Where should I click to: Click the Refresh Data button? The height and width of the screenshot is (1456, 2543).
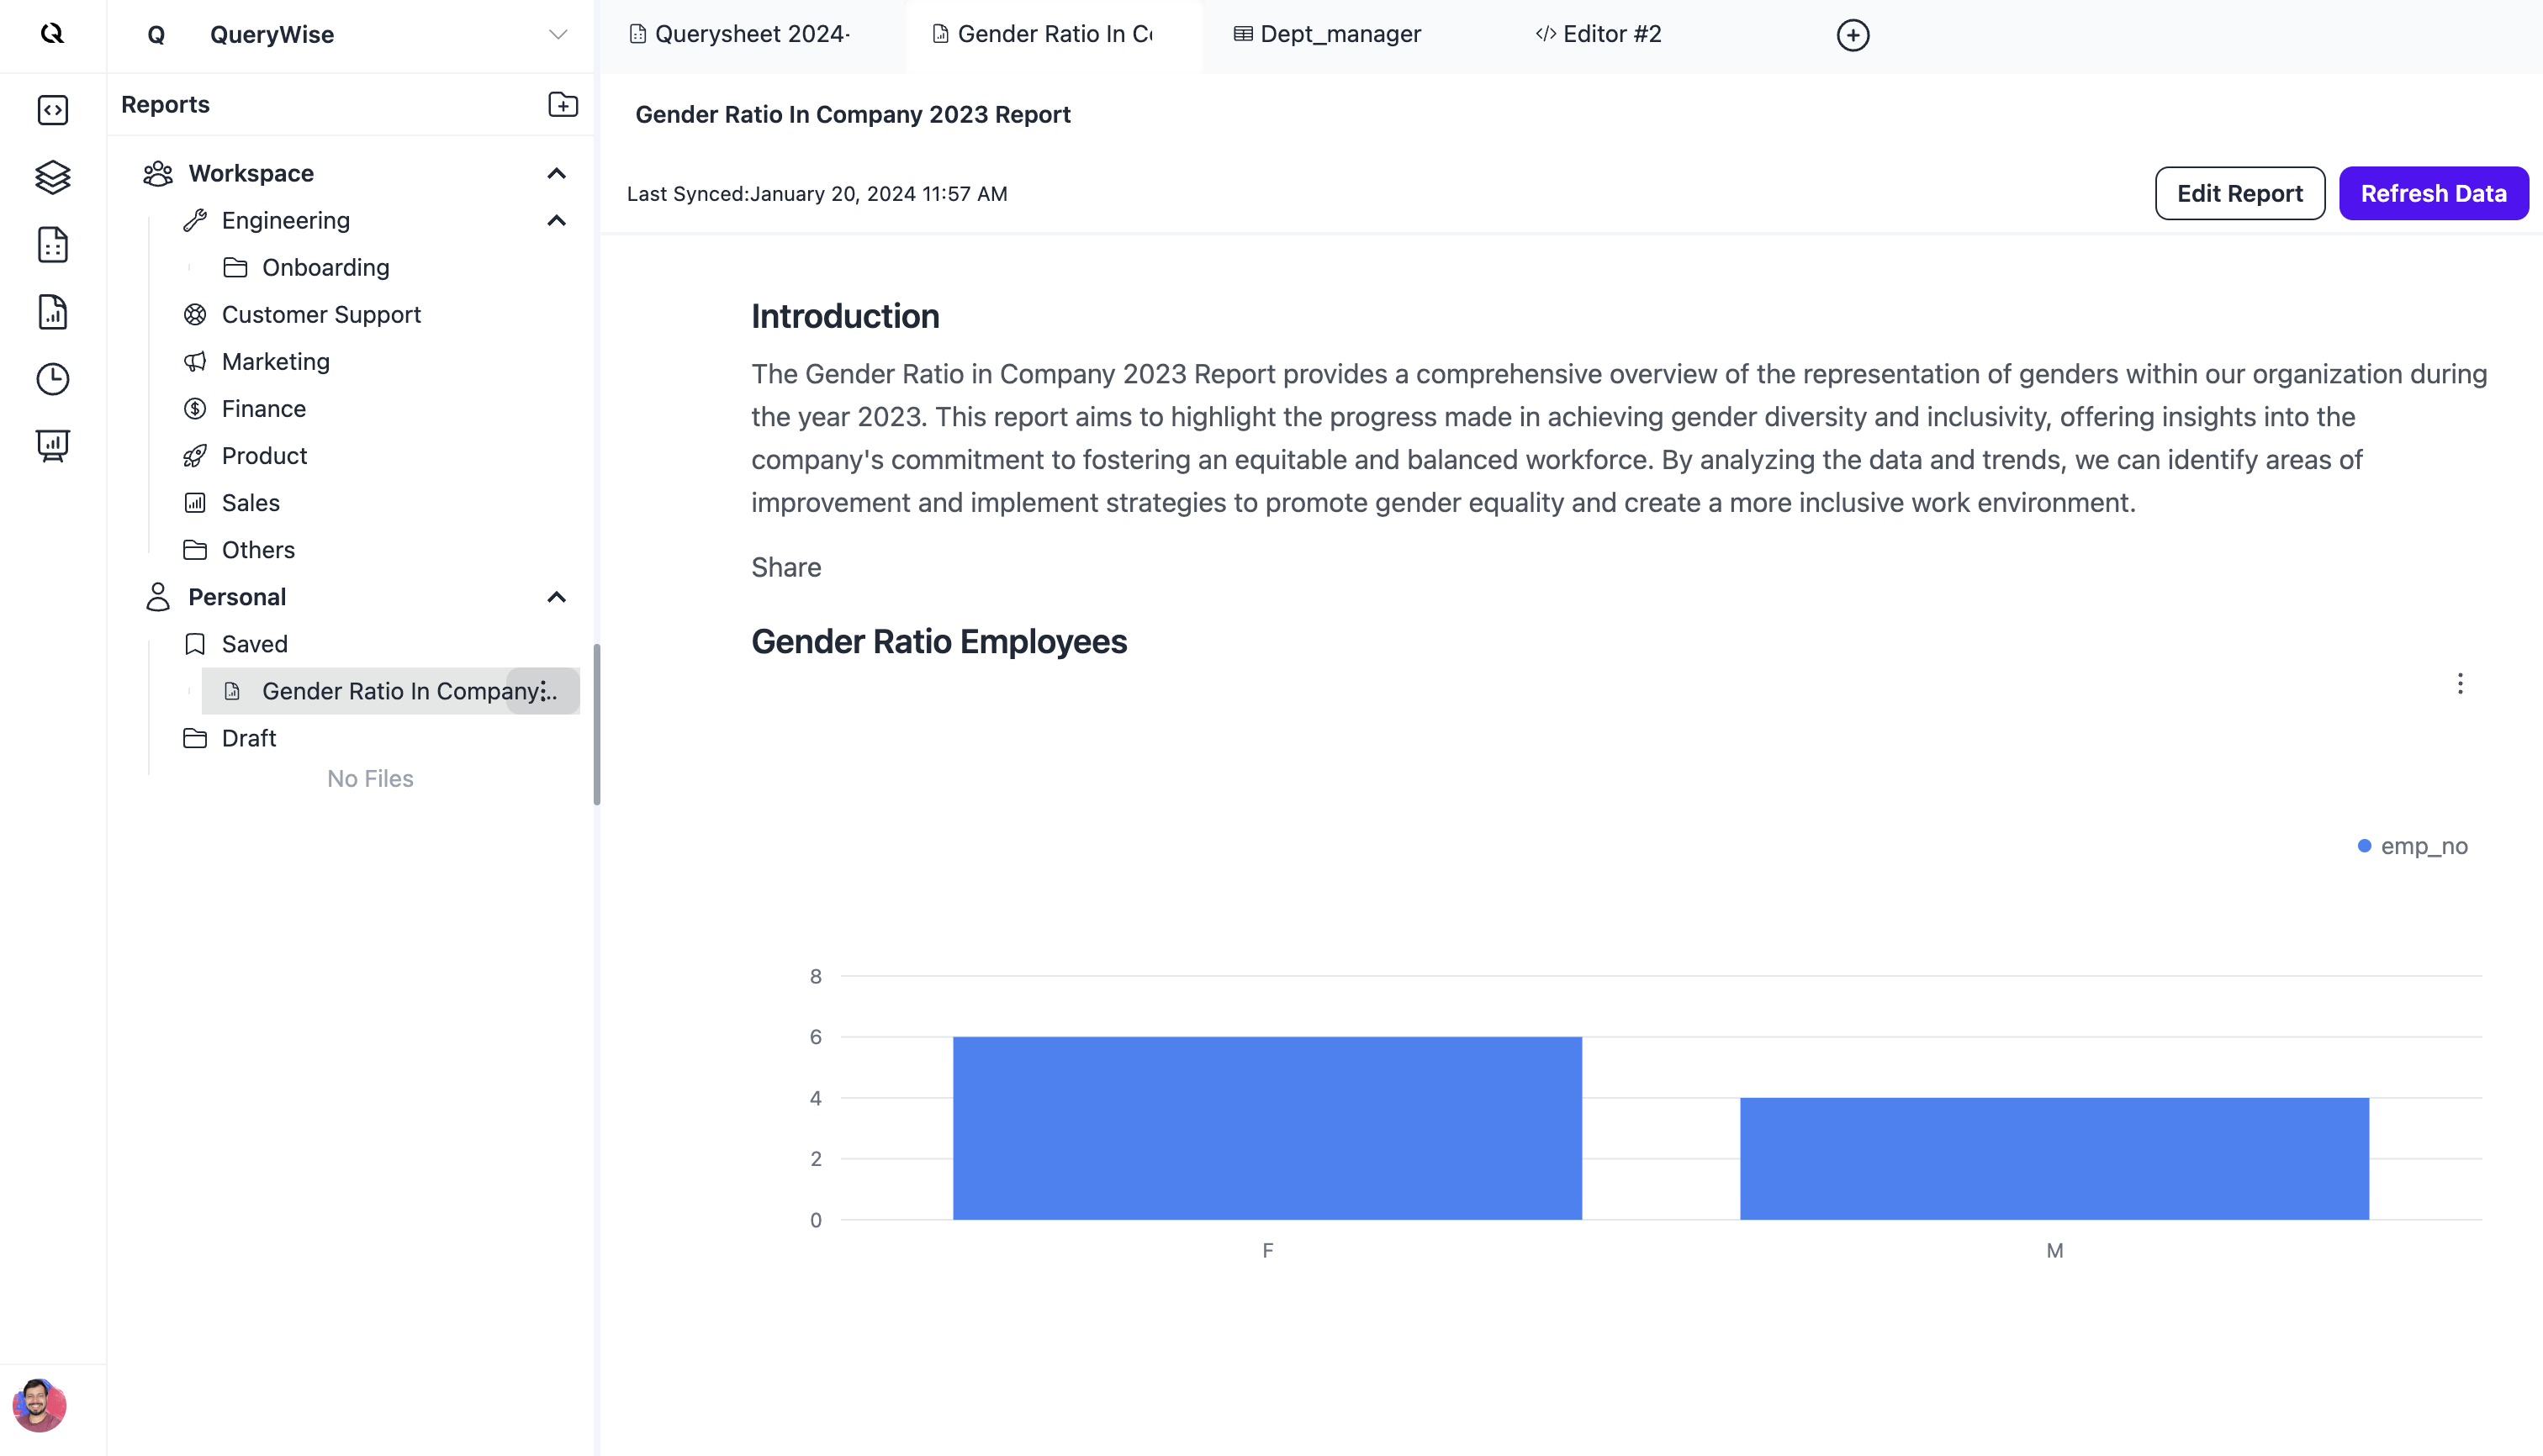click(2433, 194)
